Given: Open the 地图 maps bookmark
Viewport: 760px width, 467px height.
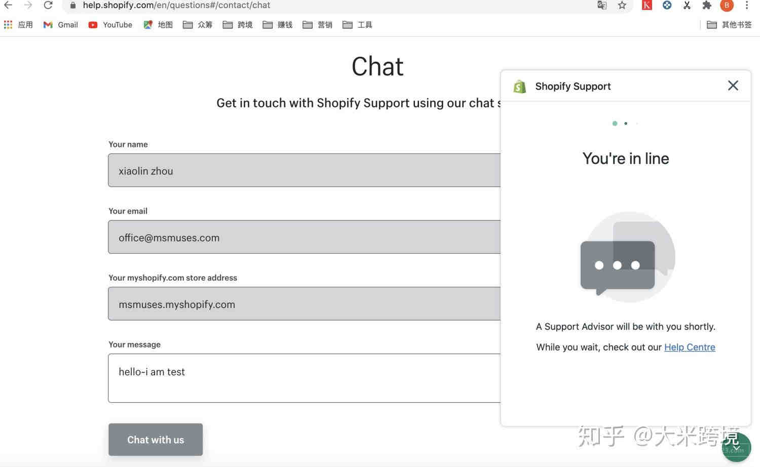Looking at the screenshot, I should [x=158, y=25].
